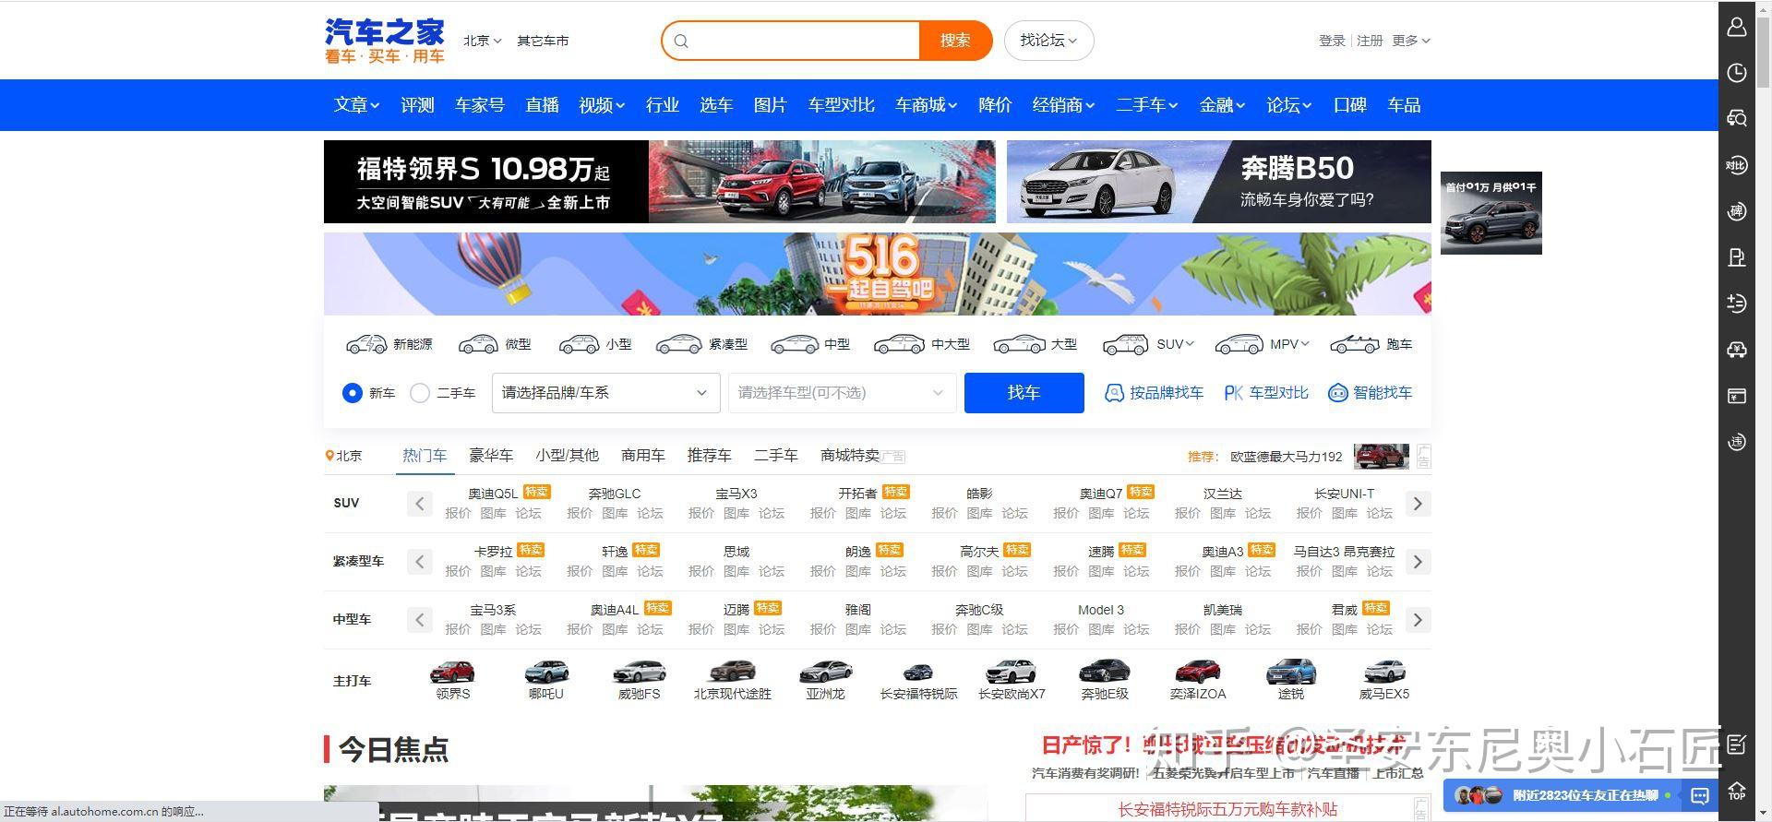Image resolution: width=1772 pixels, height=822 pixels.
Task: Open 车家号 in navigation bar
Action: tap(480, 105)
